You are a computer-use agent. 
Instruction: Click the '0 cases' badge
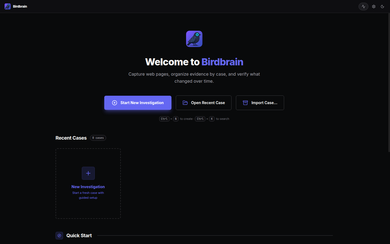pos(98,138)
